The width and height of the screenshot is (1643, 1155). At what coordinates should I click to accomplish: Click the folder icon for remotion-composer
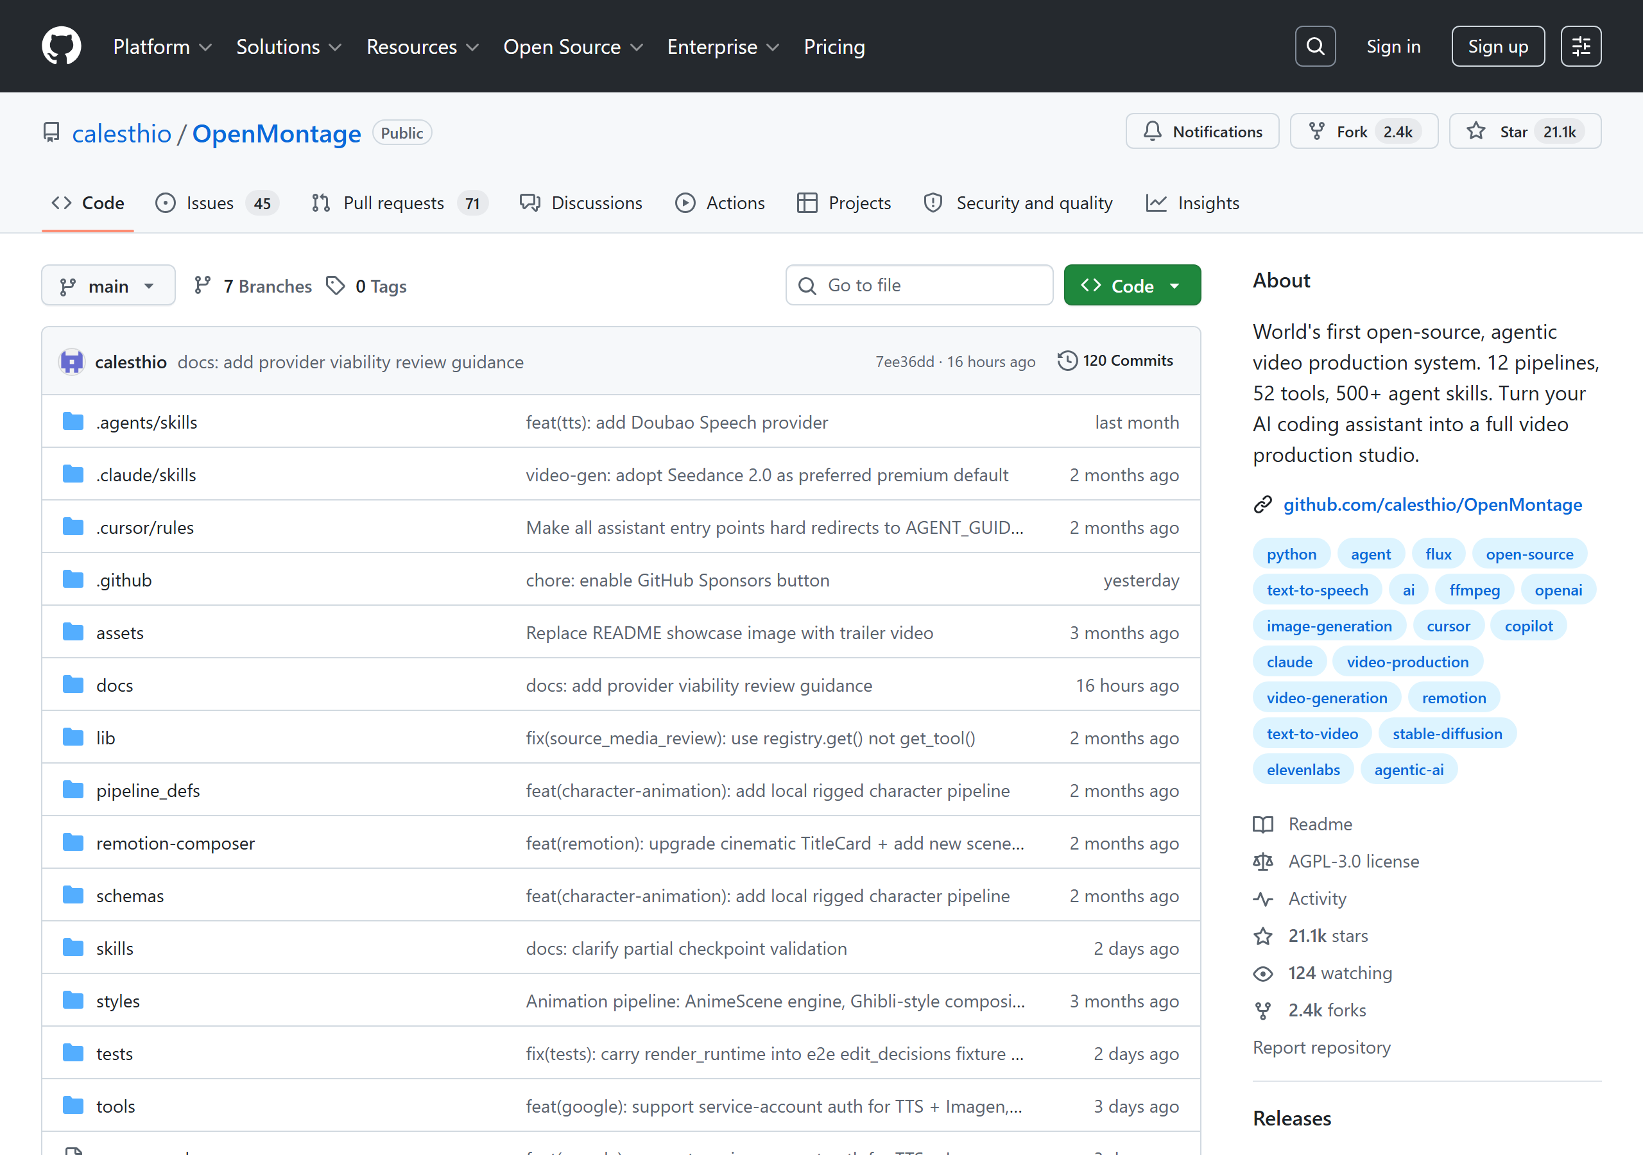click(73, 843)
